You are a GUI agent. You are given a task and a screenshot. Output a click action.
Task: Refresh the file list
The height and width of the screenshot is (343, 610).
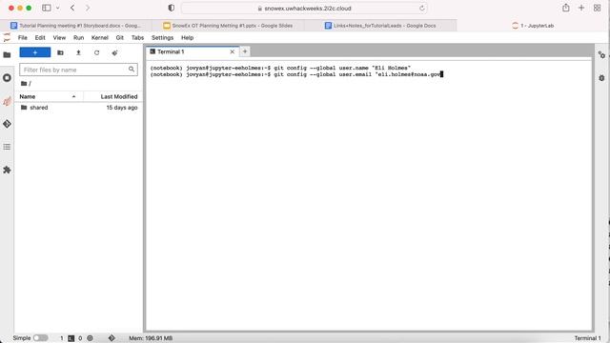pyautogui.click(x=96, y=52)
